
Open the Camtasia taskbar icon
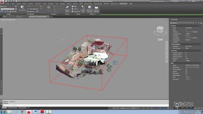click(x=49, y=112)
